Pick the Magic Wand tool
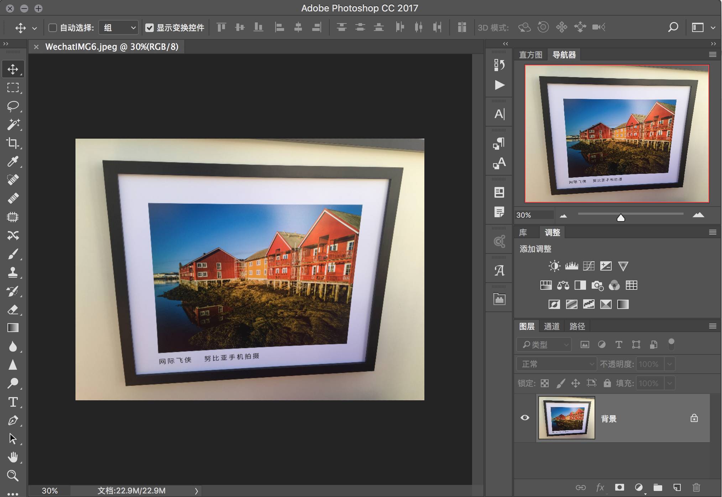The width and height of the screenshot is (722, 497). [x=13, y=124]
